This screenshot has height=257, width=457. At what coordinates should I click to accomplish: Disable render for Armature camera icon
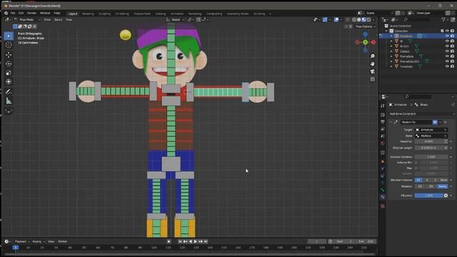[x=452, y=36]
